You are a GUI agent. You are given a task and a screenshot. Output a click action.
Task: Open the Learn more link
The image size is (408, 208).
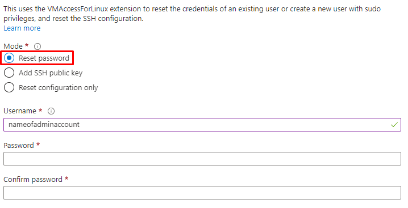pos(22,28)
